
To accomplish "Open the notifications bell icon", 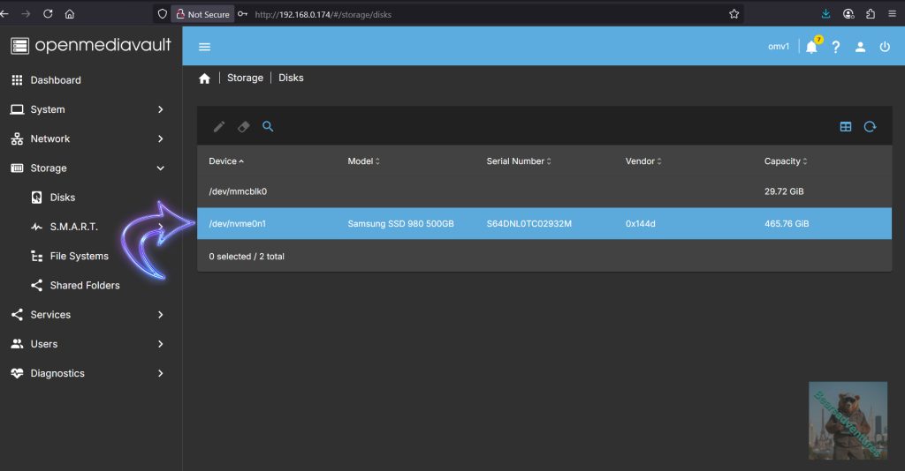I will pyautogui.click(x=811, y=47).
